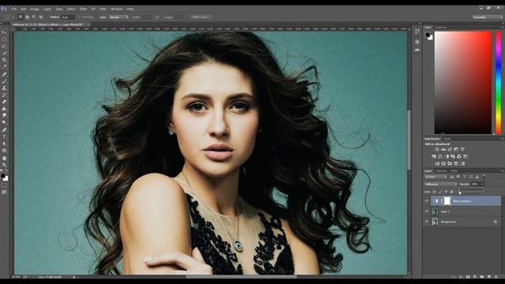Switch to the Channels tab
This screenshot has width=505, height=284.
441,171
